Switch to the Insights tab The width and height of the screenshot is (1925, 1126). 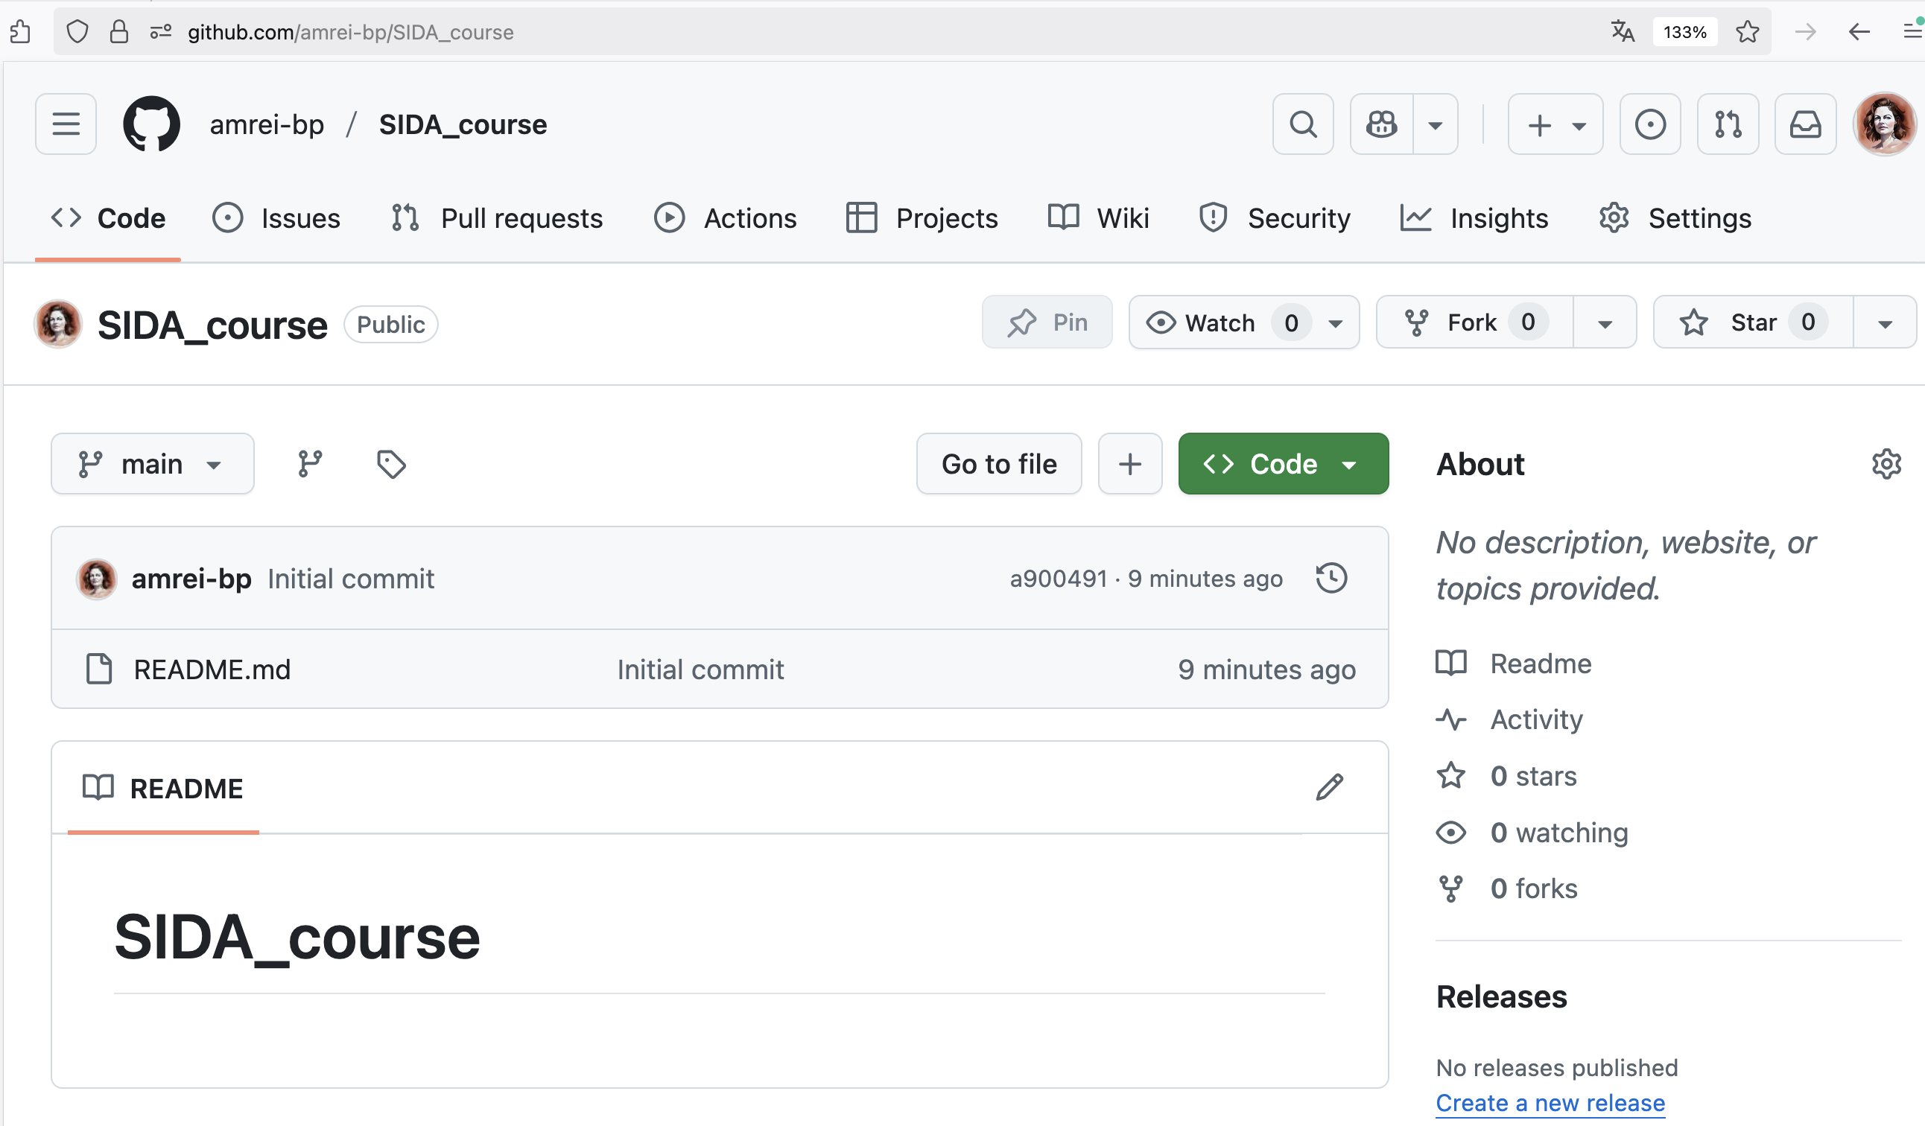click(x=1474, y=218)
